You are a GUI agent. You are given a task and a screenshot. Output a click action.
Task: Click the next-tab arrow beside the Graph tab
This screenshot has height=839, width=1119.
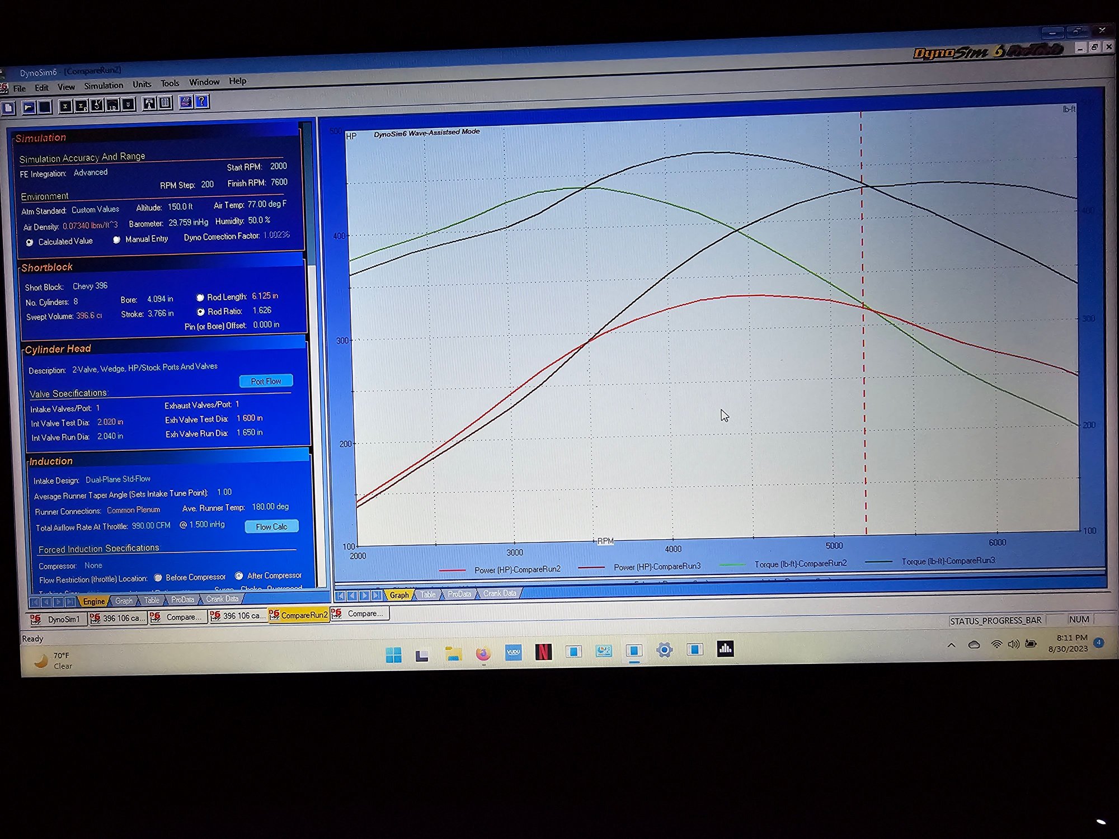pos(364,596)
